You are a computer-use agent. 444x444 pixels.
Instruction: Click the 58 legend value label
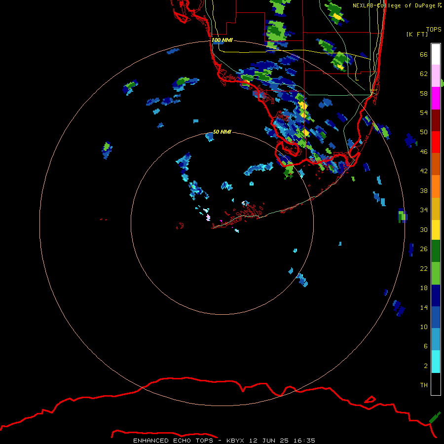point(424,93)
